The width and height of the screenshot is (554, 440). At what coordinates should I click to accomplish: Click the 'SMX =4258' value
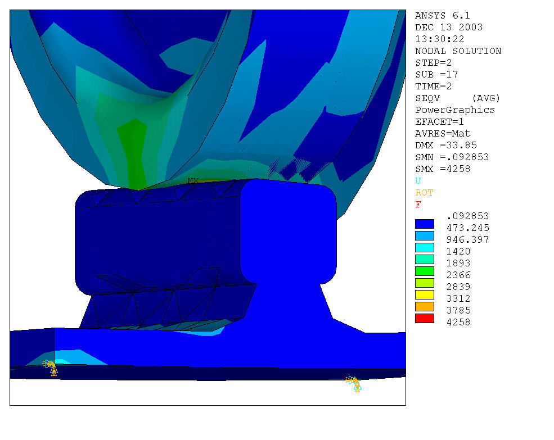pyautogui.click(x=442, y=169)
